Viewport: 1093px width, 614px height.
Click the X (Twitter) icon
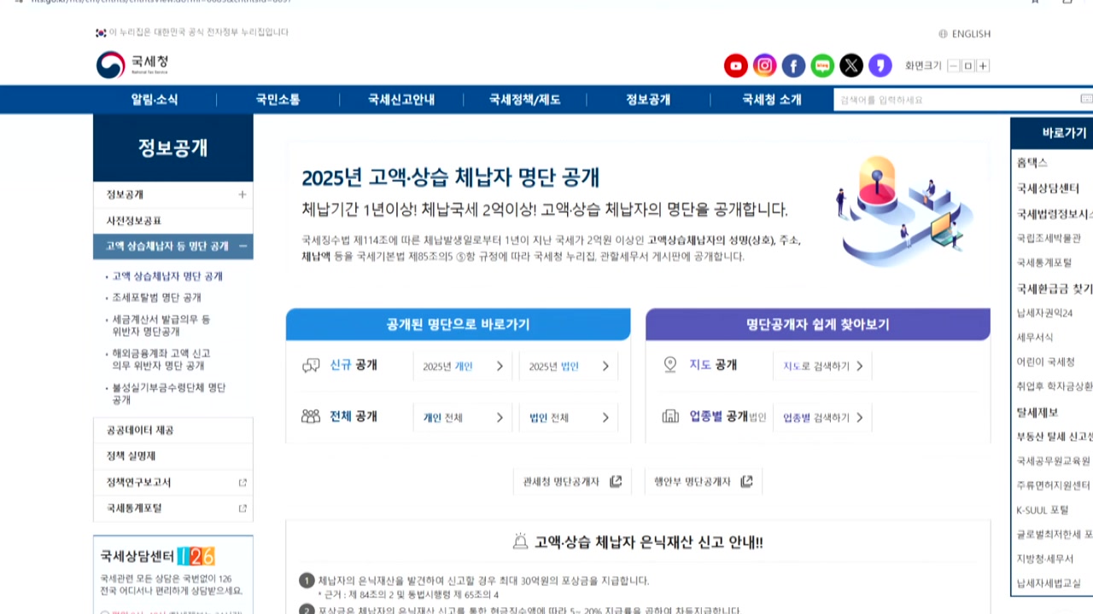point(851,66)
